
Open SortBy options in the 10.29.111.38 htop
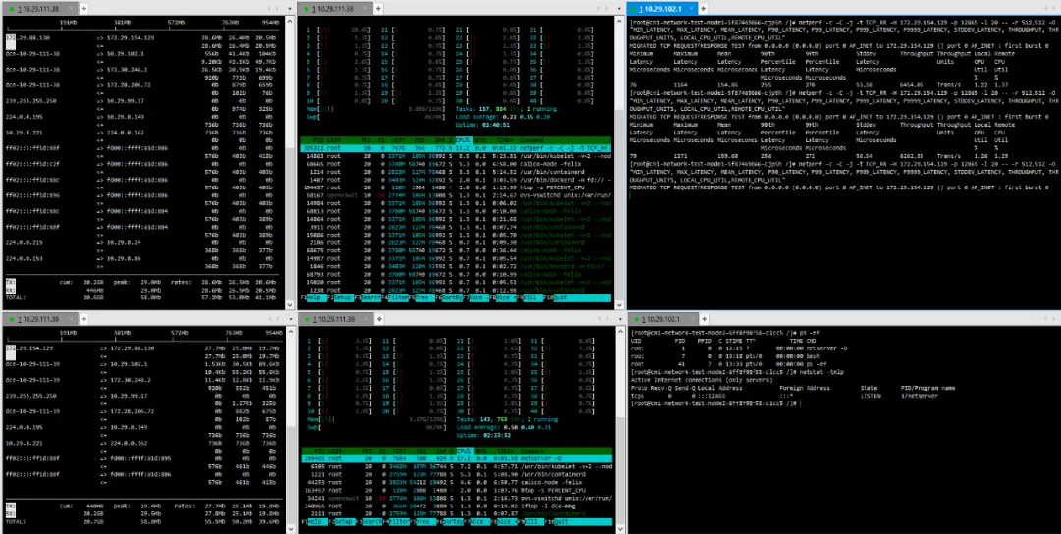click(x=451, y=298)
